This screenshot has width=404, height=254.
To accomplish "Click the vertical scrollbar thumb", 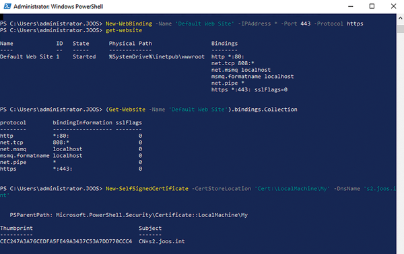I will (x=400, y=28).
